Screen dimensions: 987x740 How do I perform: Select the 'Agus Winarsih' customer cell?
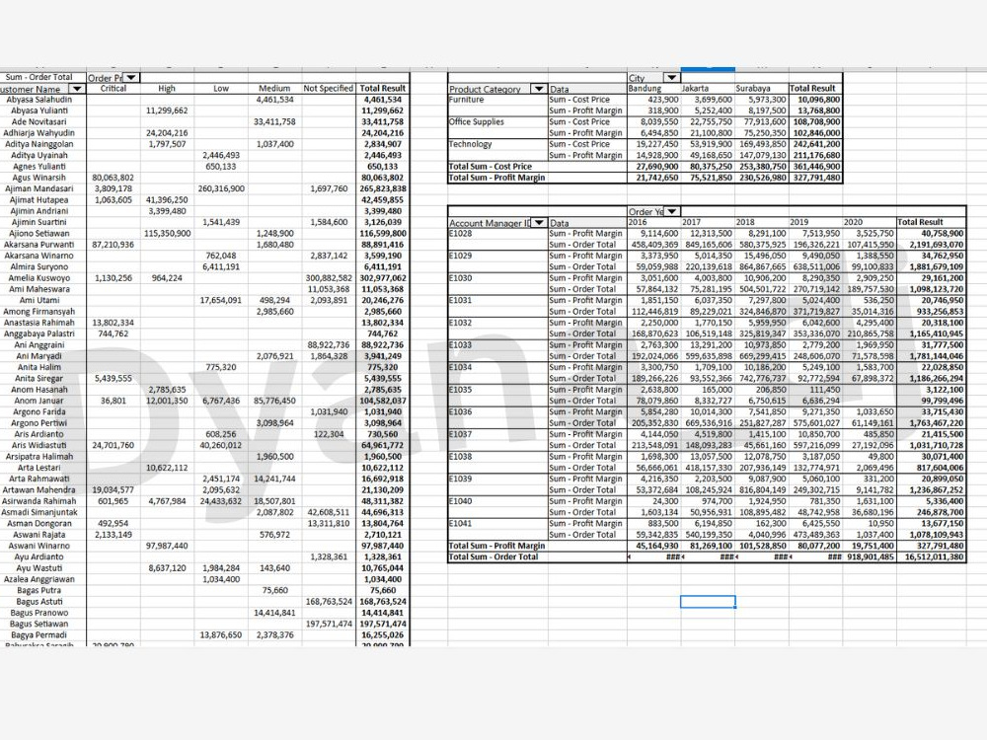tap(39, 178)
